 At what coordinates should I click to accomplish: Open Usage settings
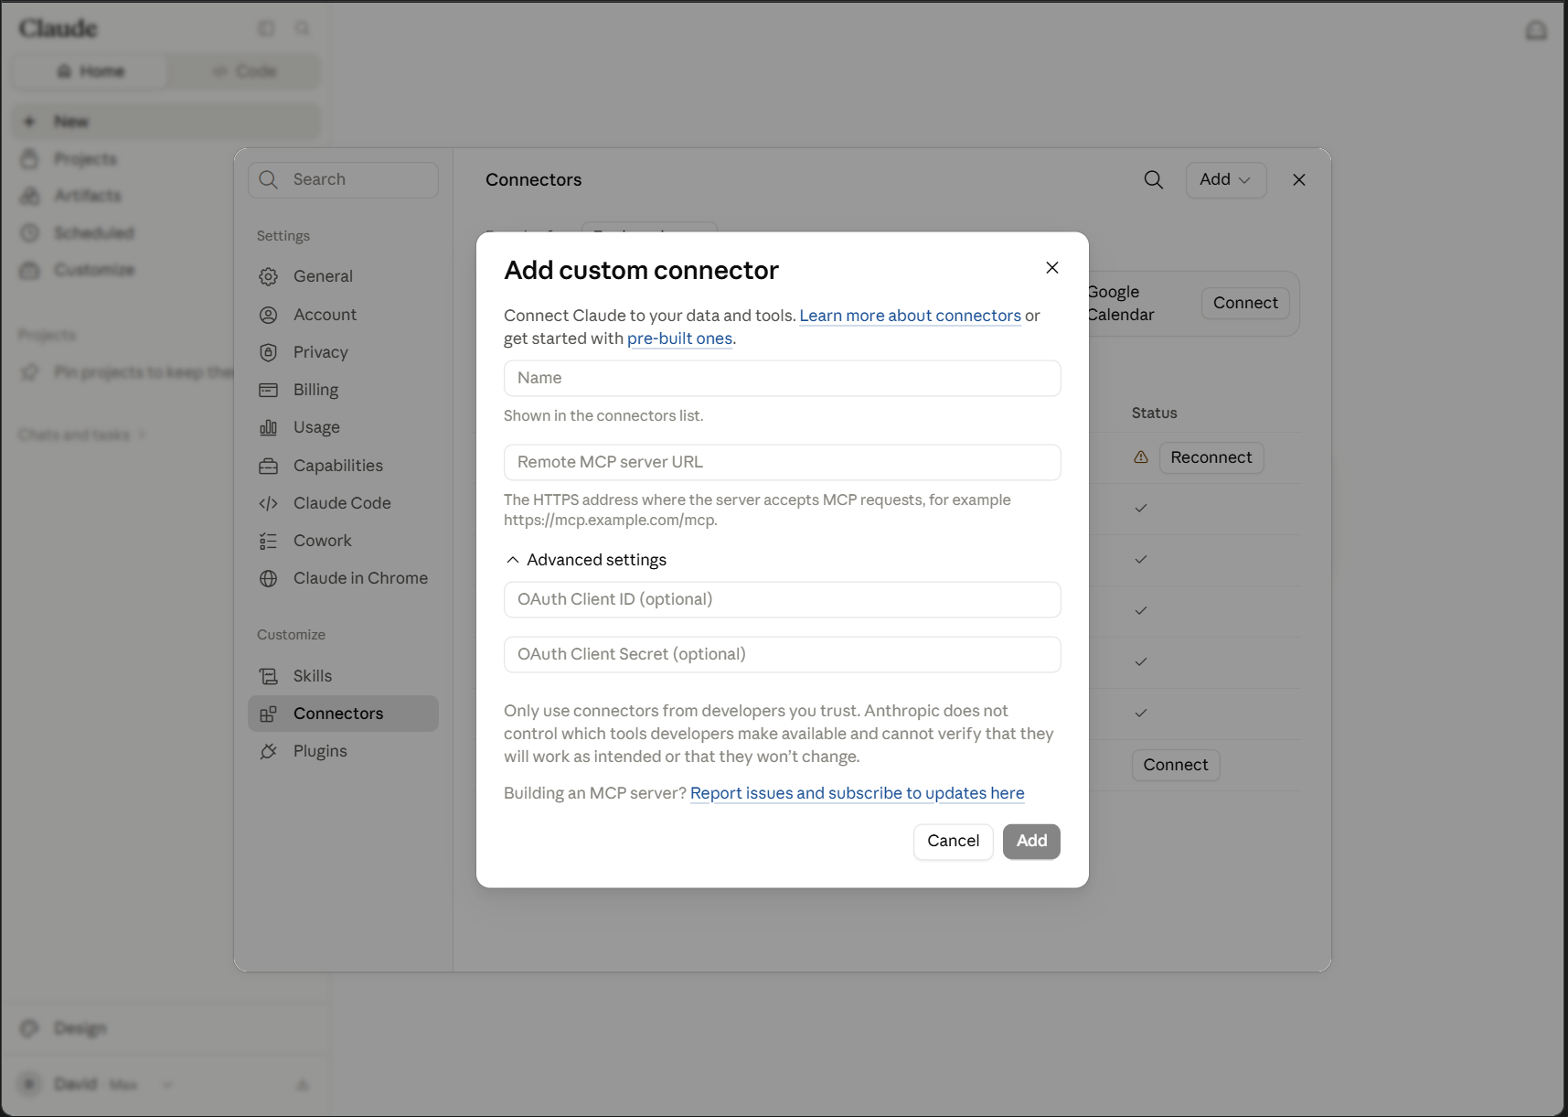tap(343, 427)
